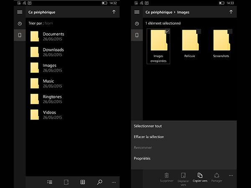Choose Sélectionner tout from the menu
The width and height of the screenshot is (251, 188).
148,126
